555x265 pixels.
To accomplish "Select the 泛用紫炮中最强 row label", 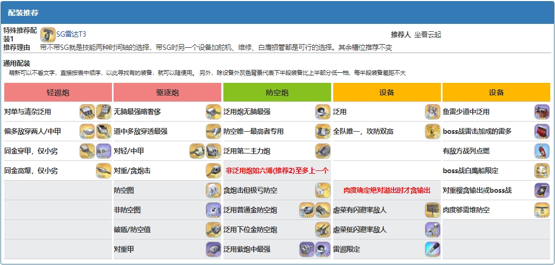I will point(247,250).
